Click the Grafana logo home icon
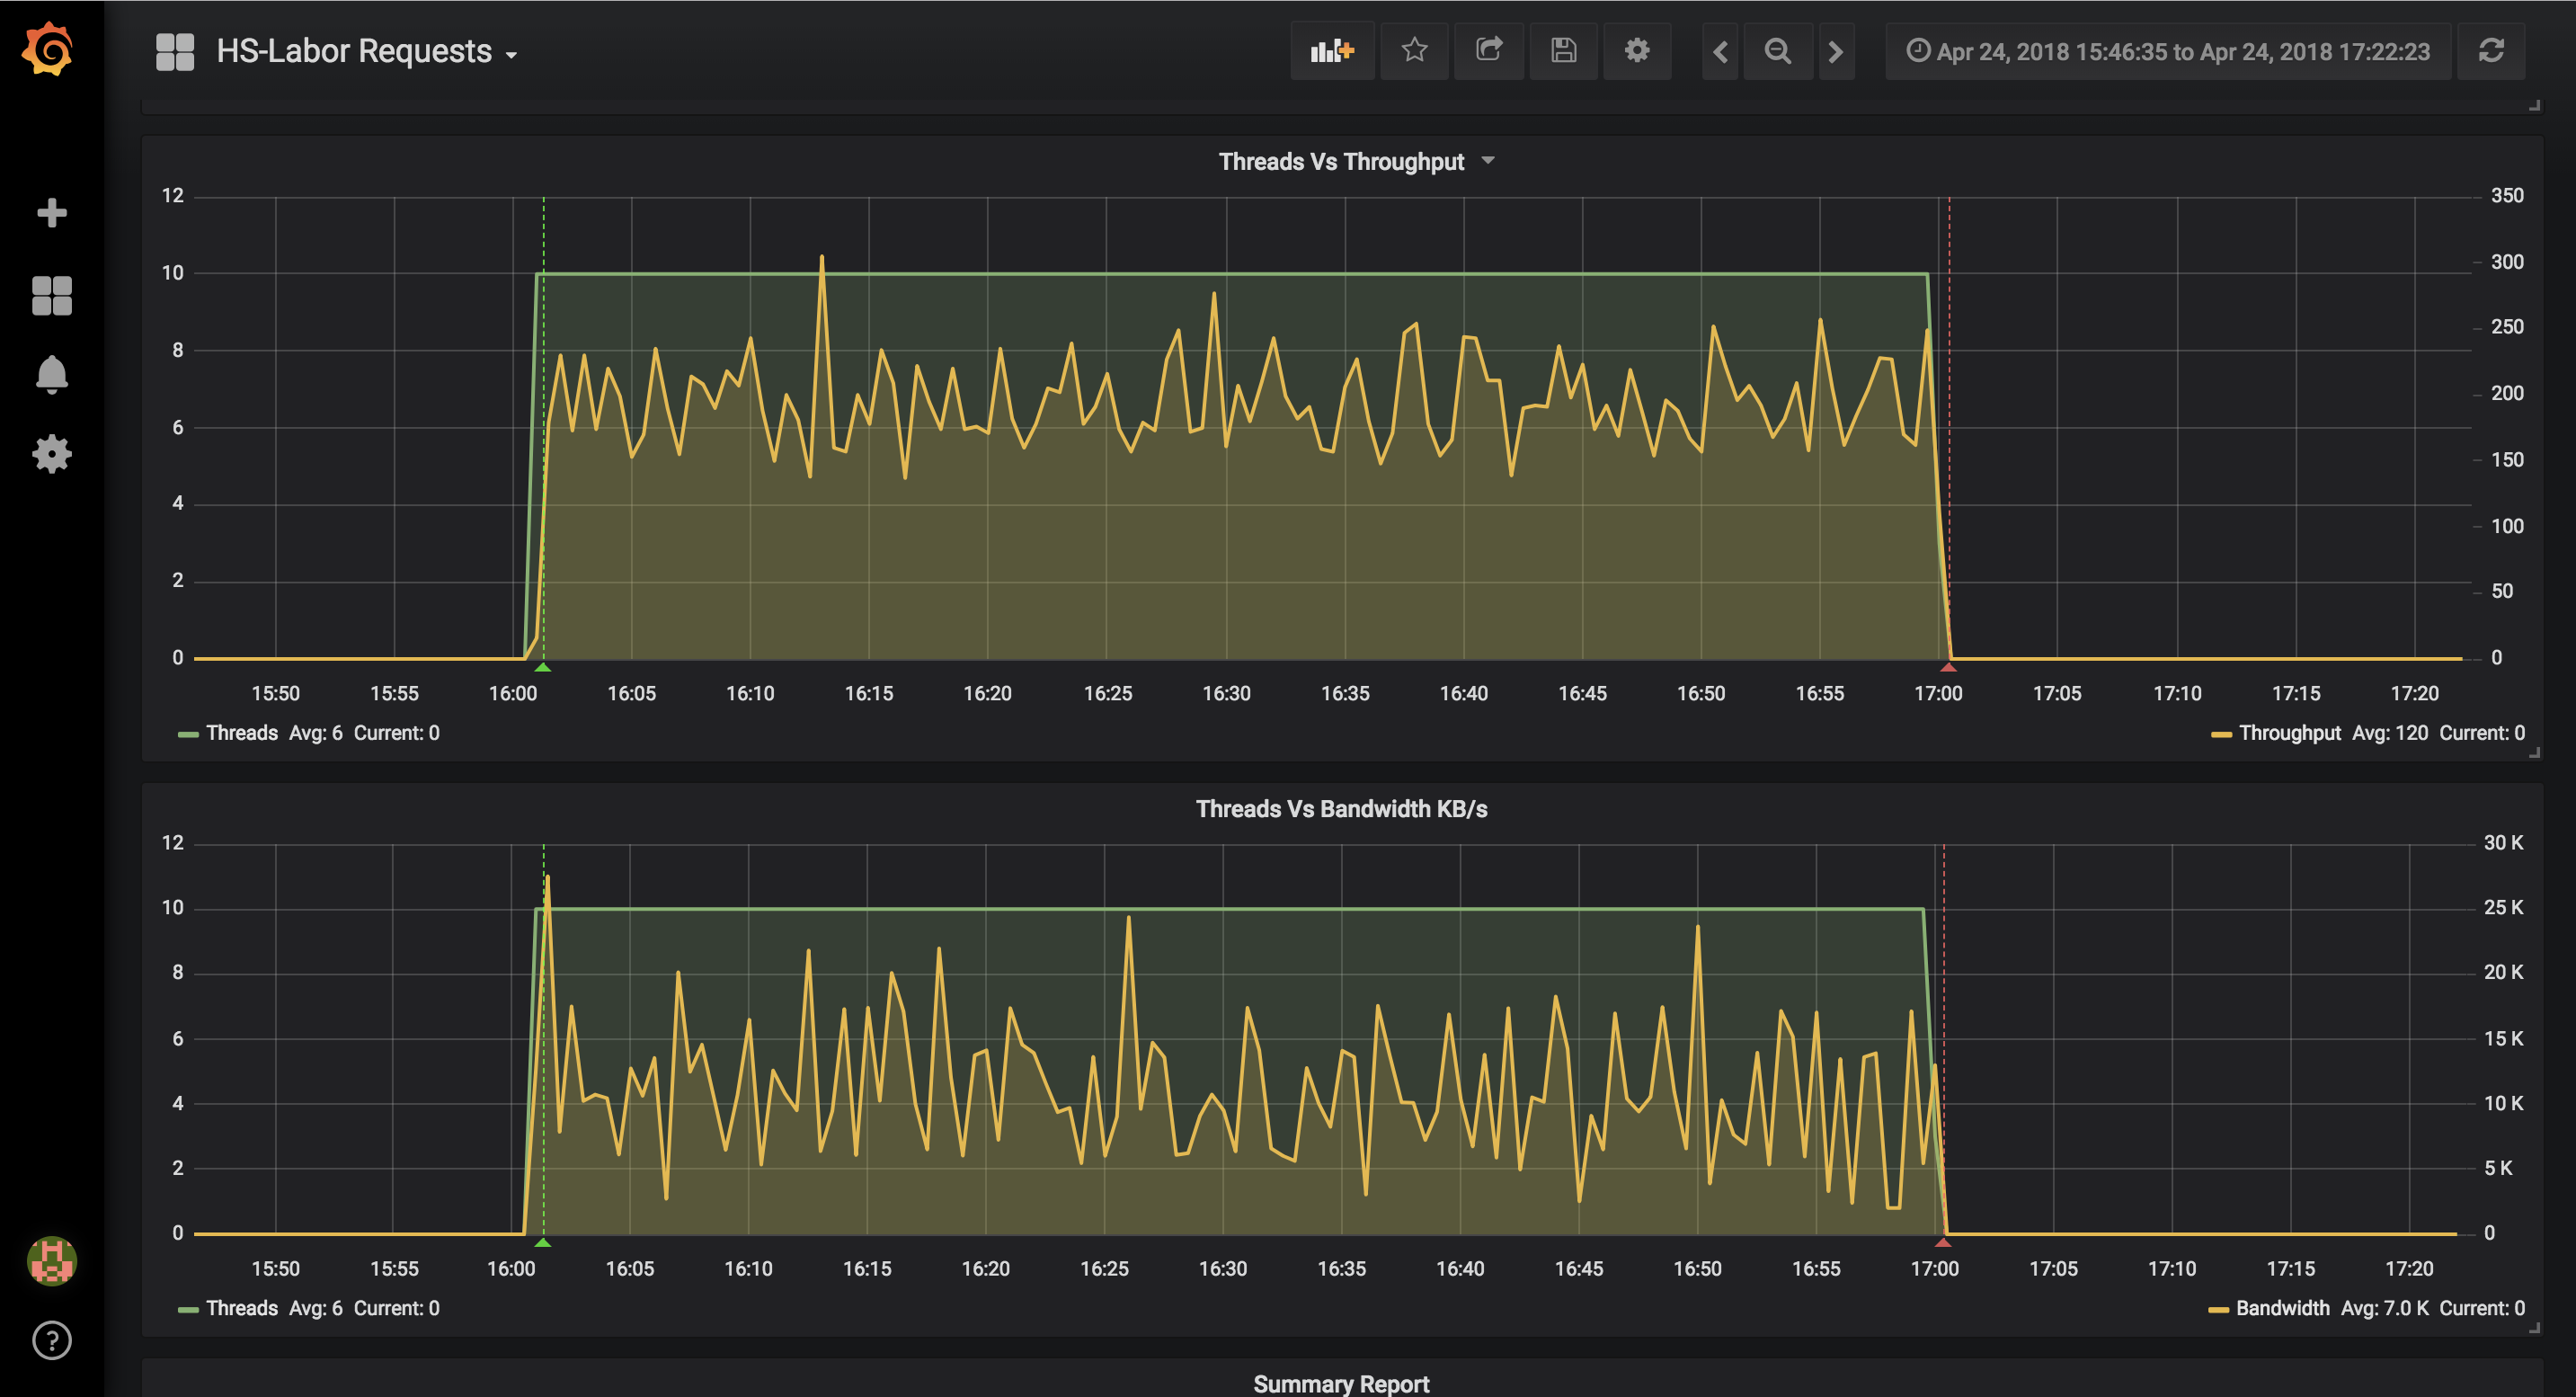Screen dimensions: 2576x1397 pyautogui.click(x=48, y=50)
